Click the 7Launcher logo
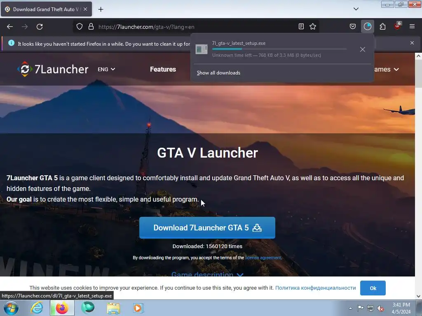The width and height of the screenshot is (422, 316). coord(52,69)
